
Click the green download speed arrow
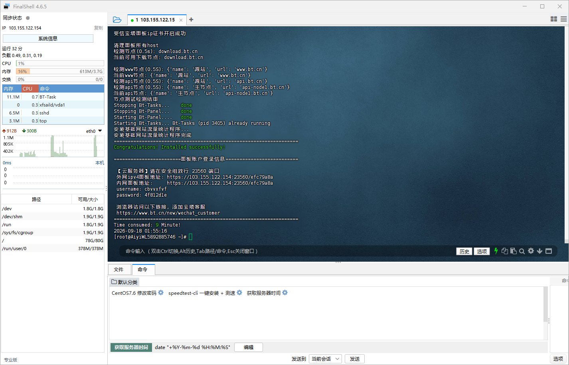(24, 131)
